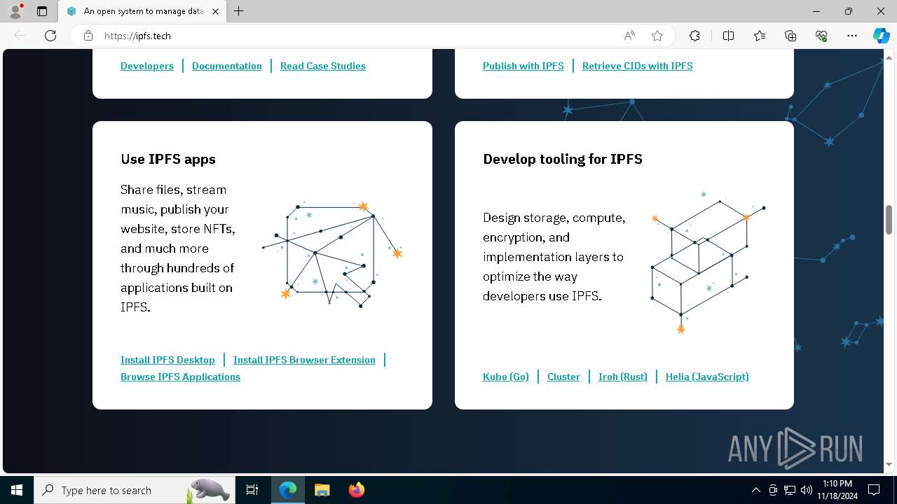
Task: Open the Collections icon
Action: pos(790,36)
